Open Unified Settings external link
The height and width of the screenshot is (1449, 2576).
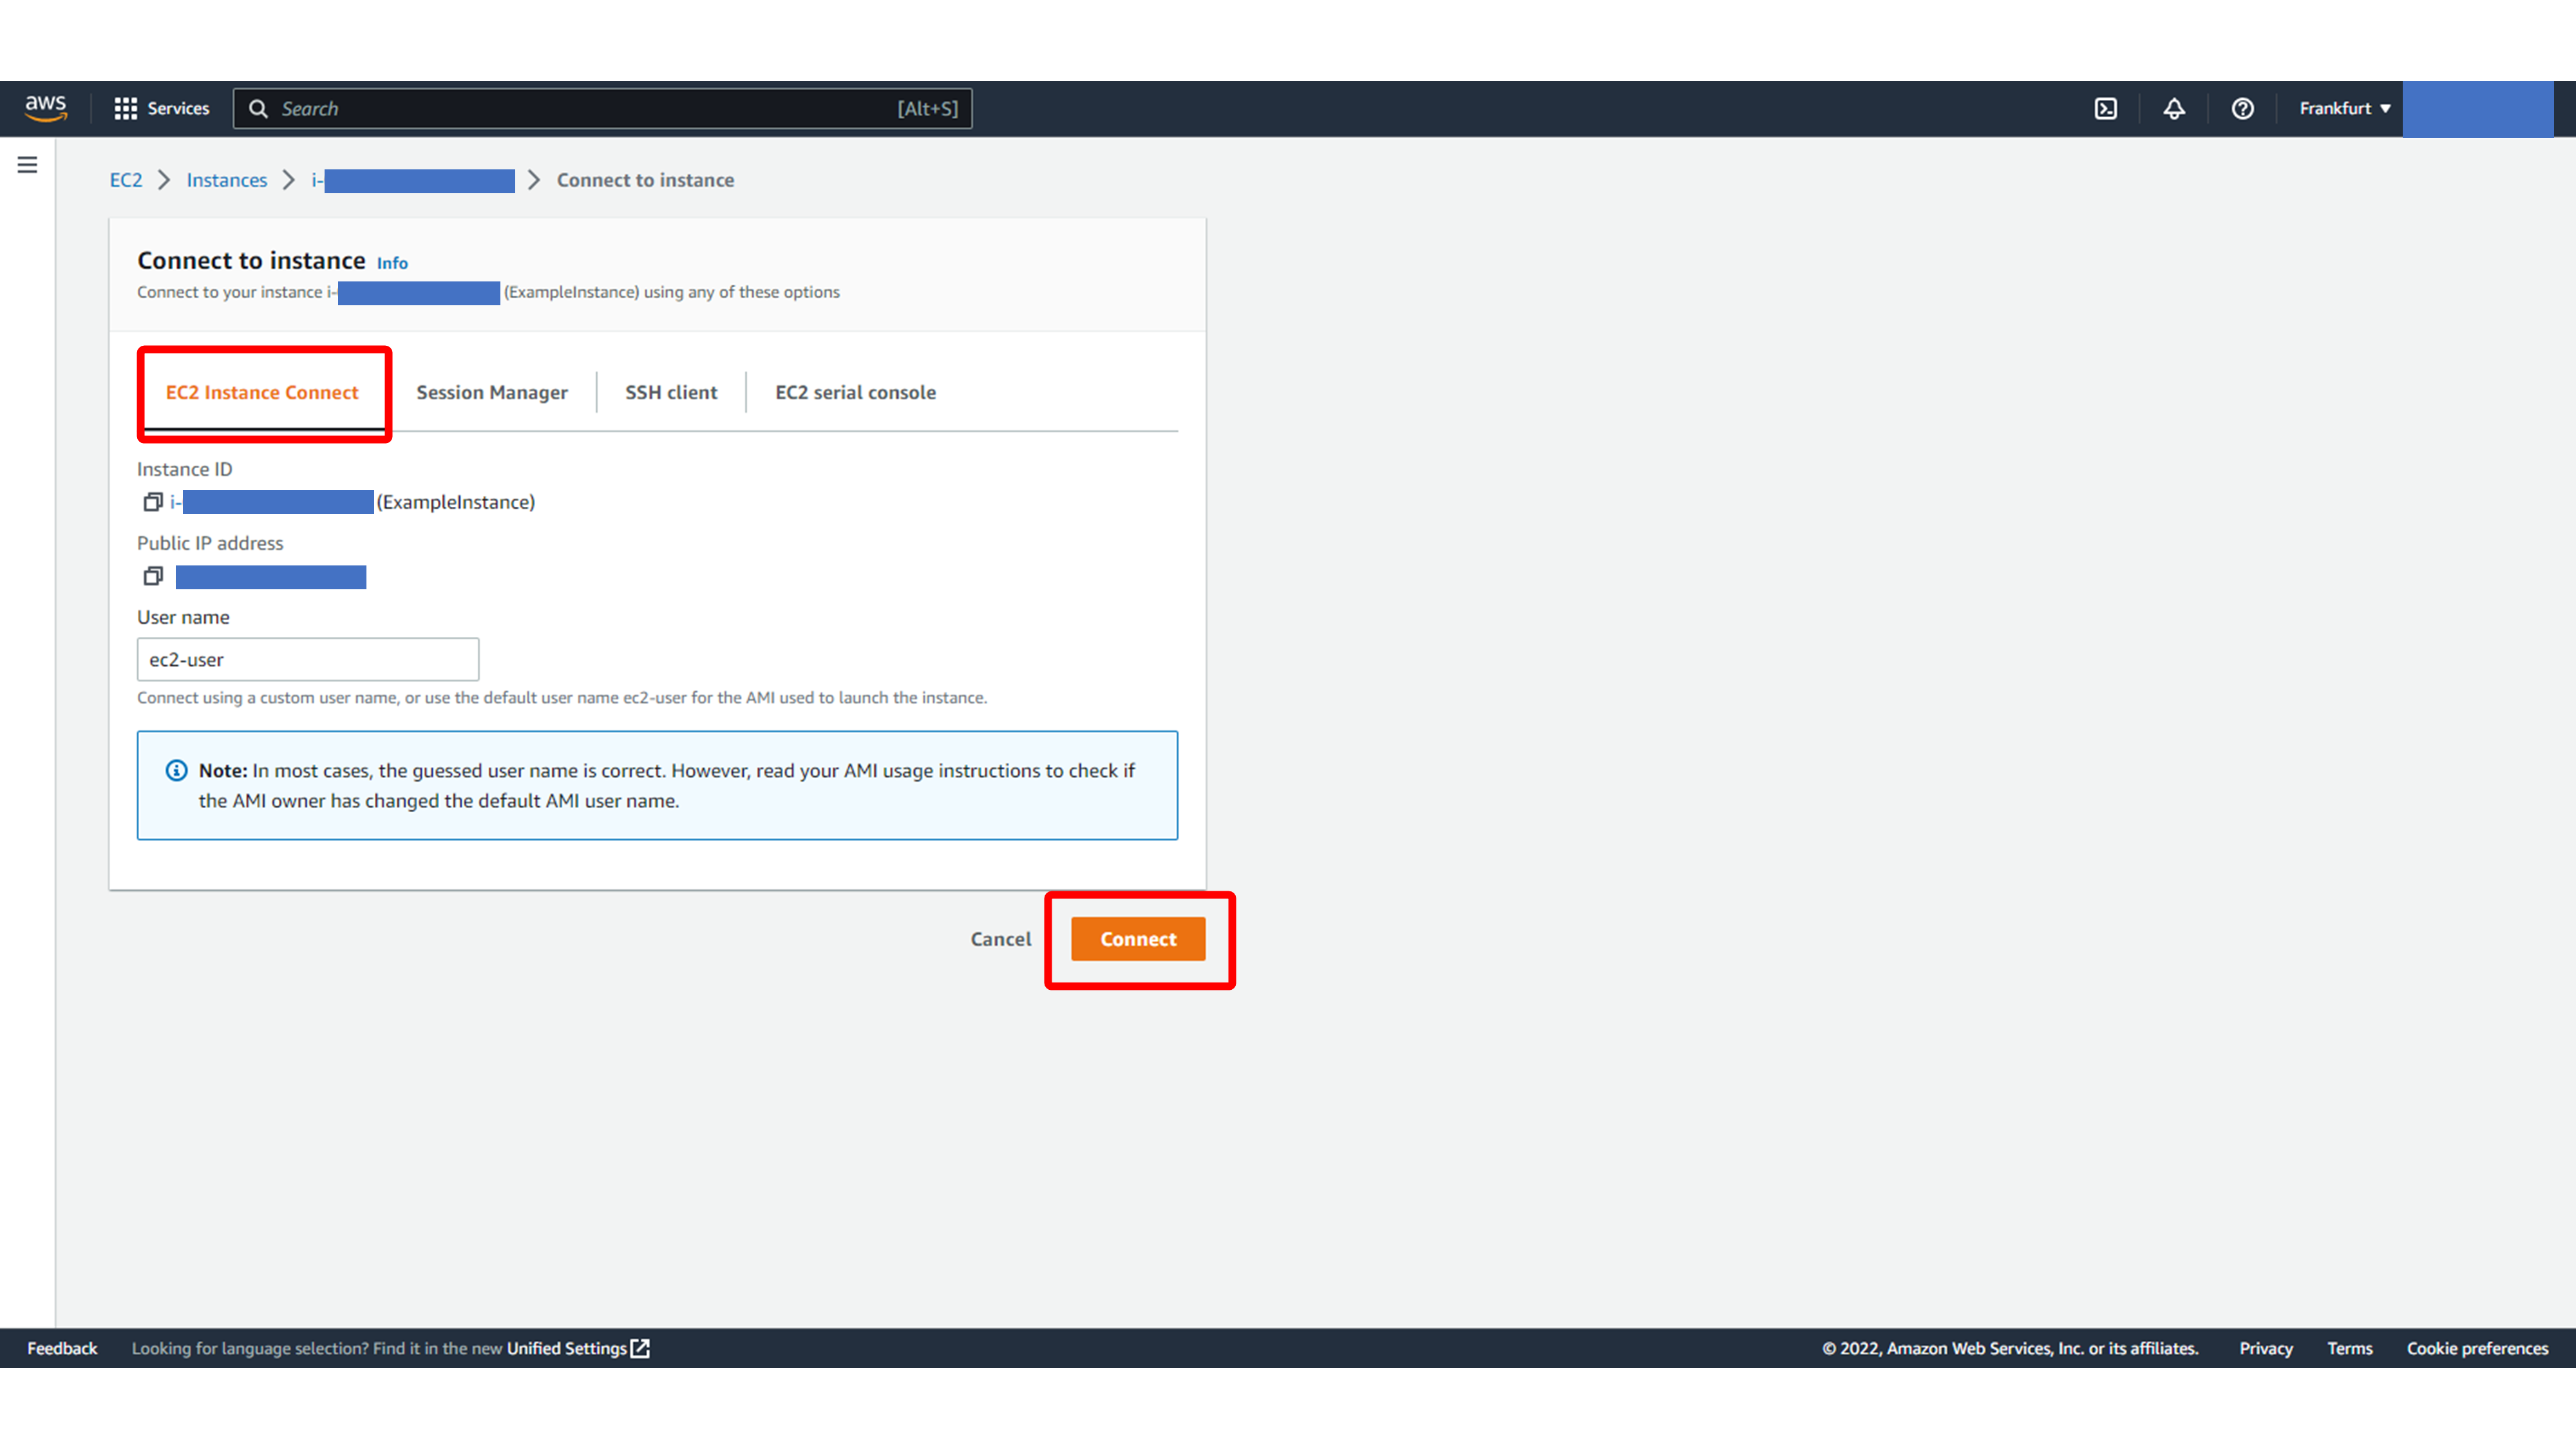578,1348
